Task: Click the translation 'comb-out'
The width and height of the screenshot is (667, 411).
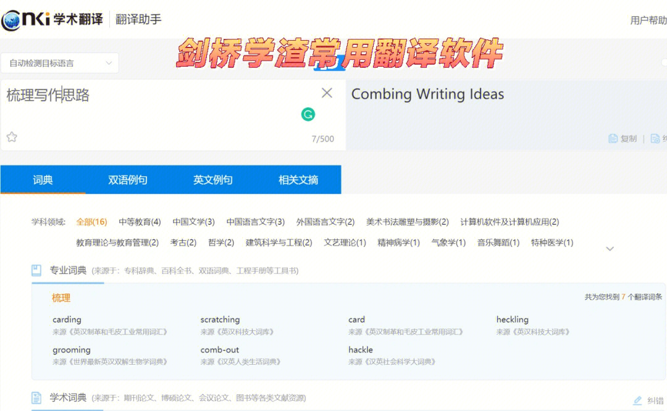Action: point(219,350)
